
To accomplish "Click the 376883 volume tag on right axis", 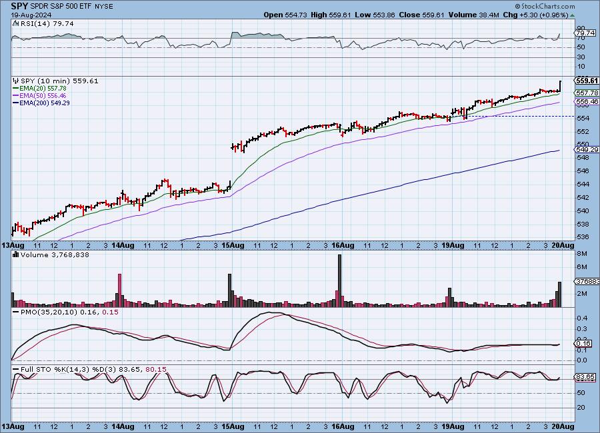I will pyautogui.click(x=587, y=281).
